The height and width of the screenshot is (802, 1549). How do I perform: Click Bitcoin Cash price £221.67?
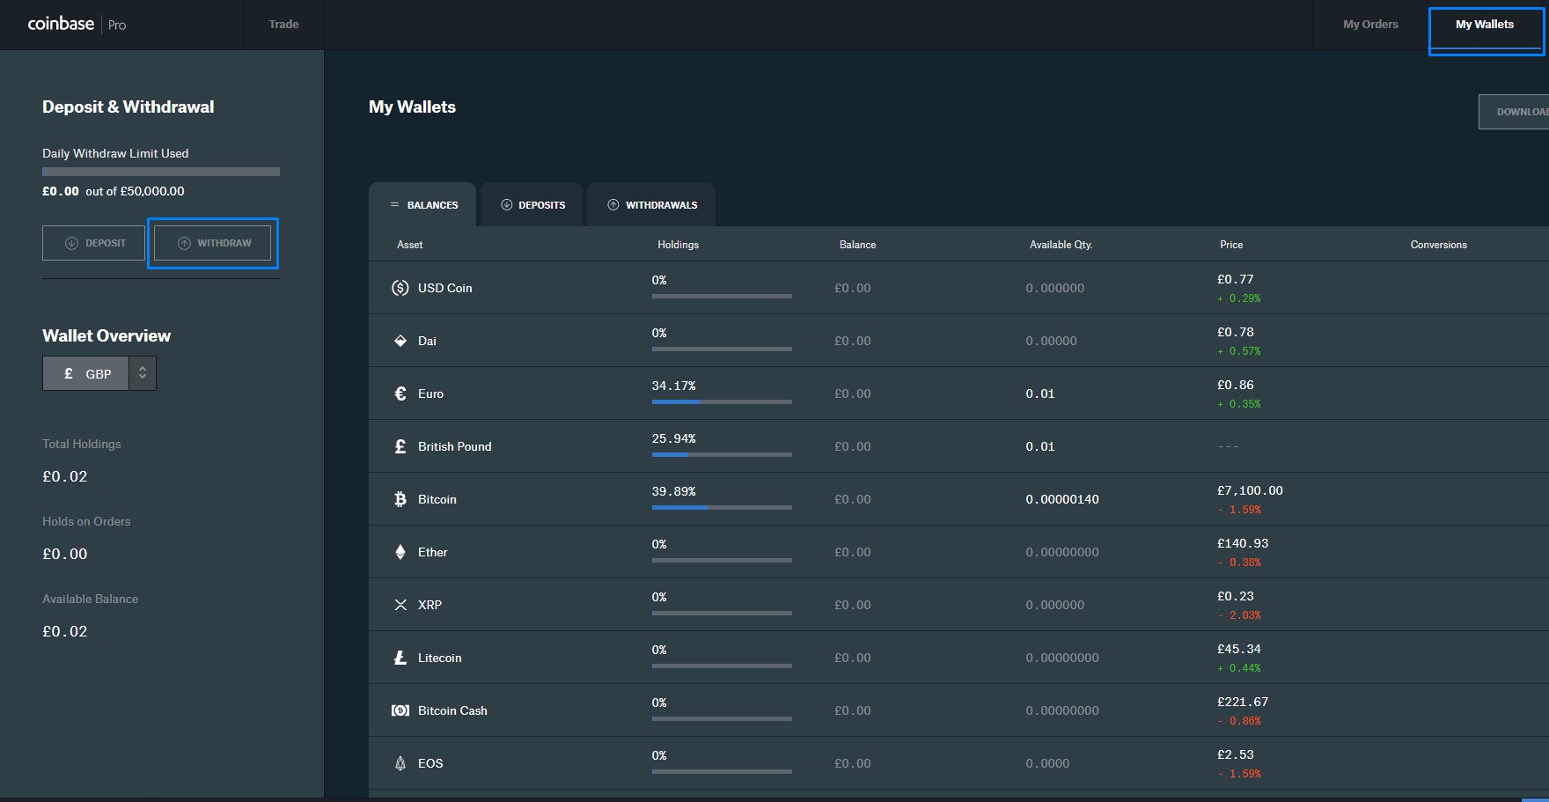click(1243, 702)
